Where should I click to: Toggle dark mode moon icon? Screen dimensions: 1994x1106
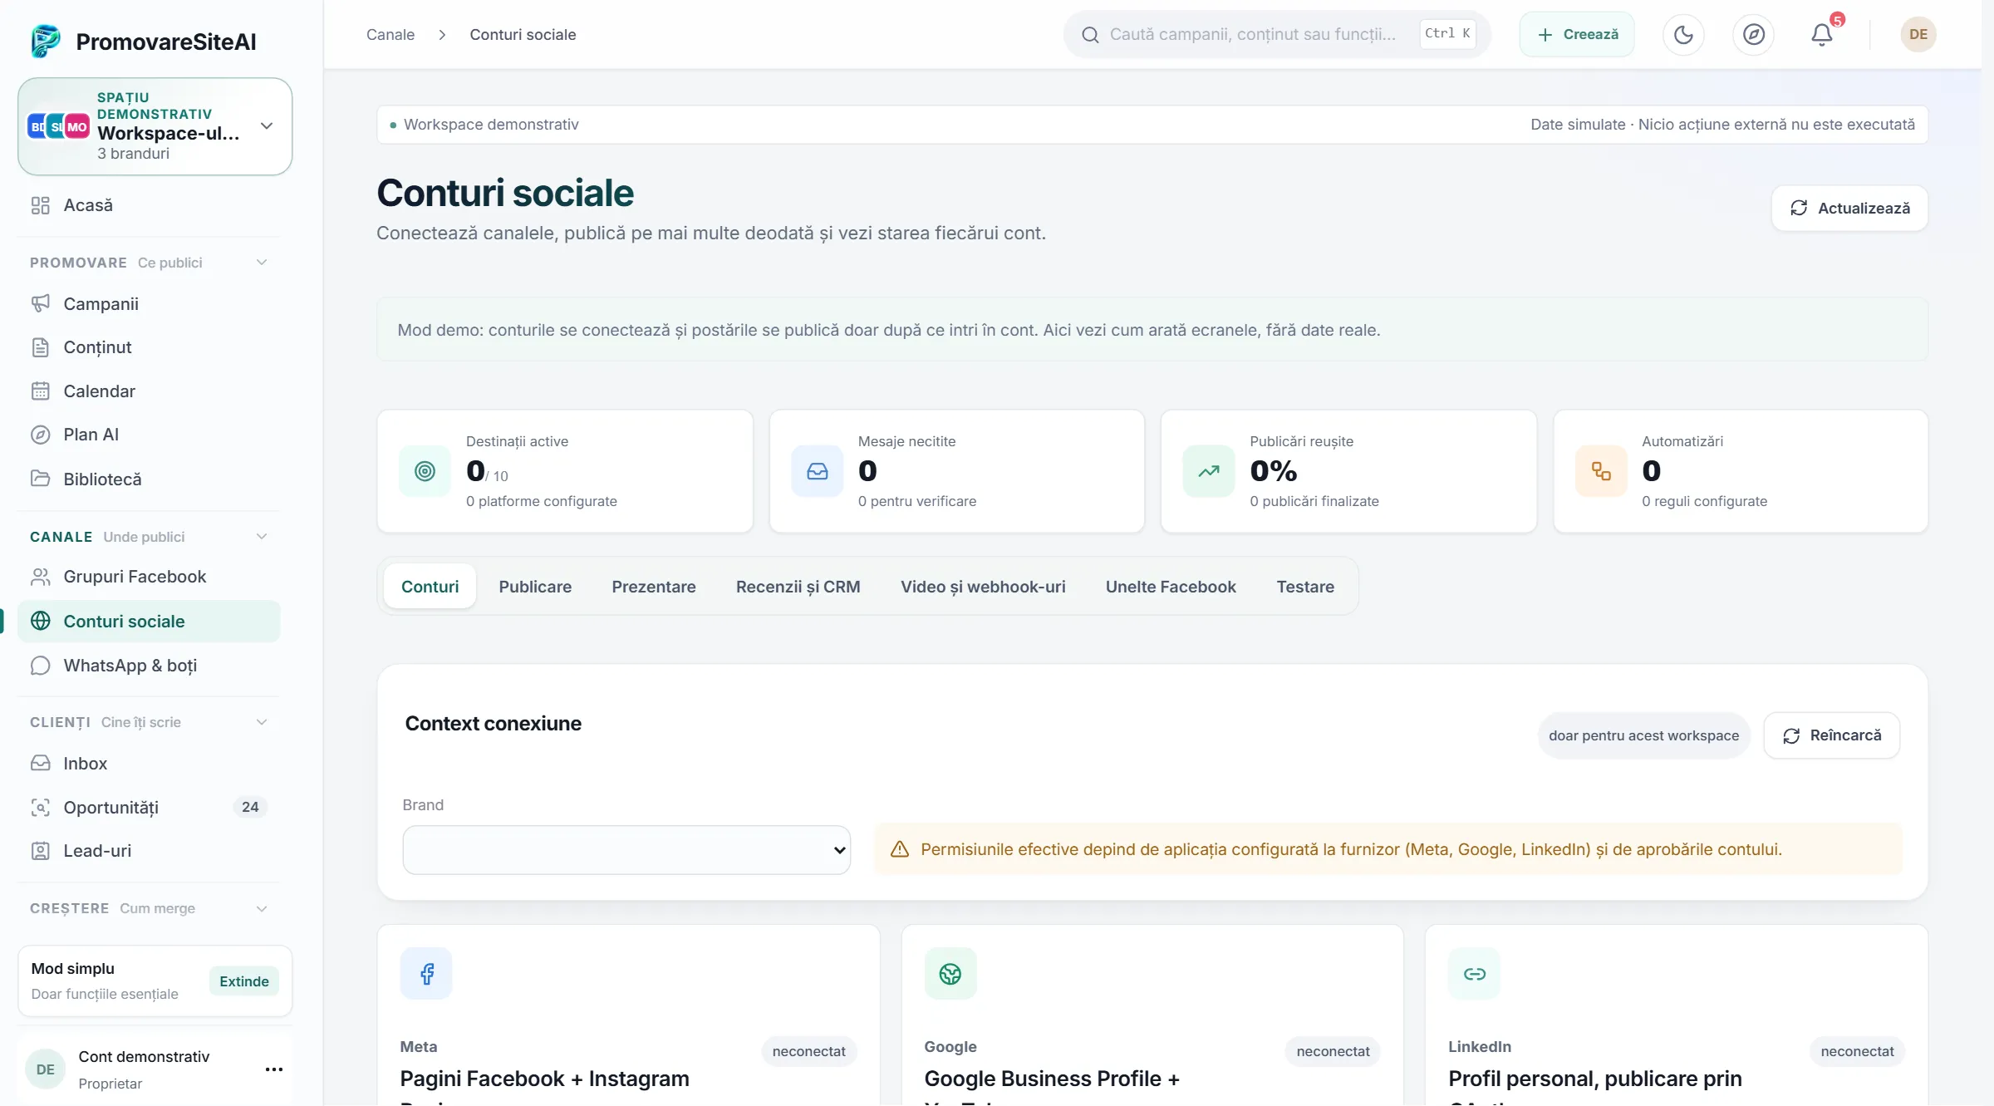(1683, 34)
